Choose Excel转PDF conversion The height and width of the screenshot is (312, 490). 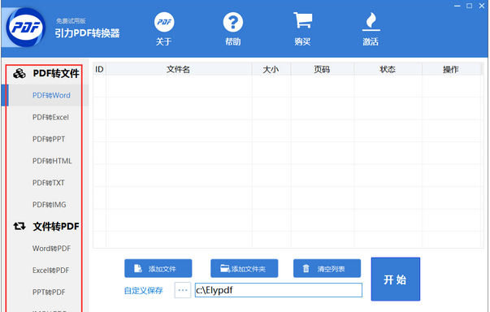pyautogui.click(x=51, y=270)
